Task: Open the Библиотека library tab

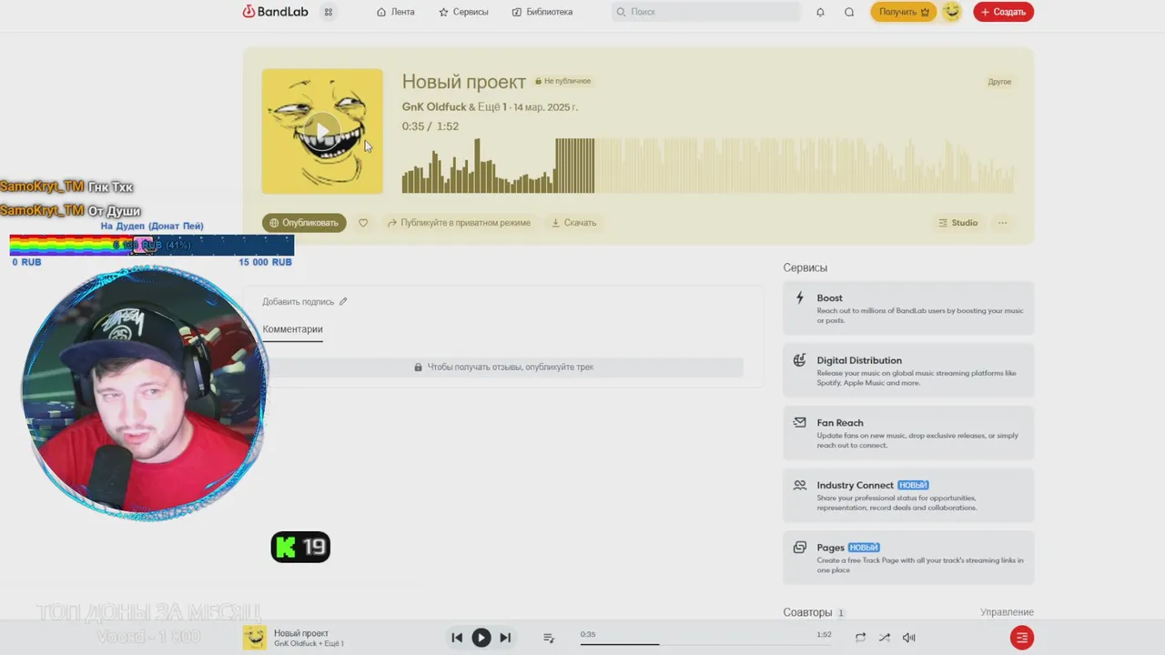Action: [542, 12]
